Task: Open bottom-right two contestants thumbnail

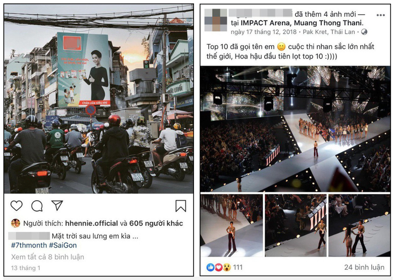Action: tap(359, 225)
